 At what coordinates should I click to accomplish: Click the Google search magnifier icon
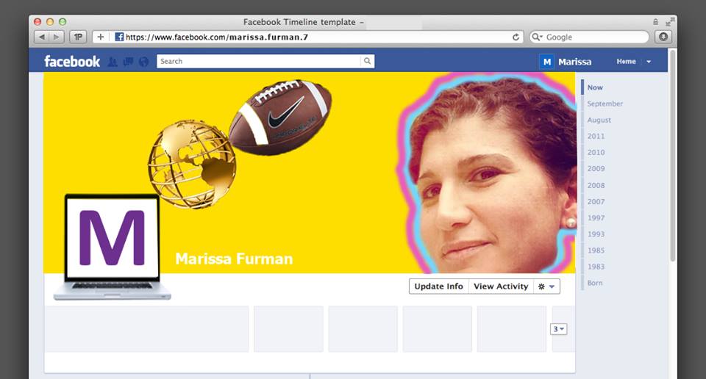537,37
